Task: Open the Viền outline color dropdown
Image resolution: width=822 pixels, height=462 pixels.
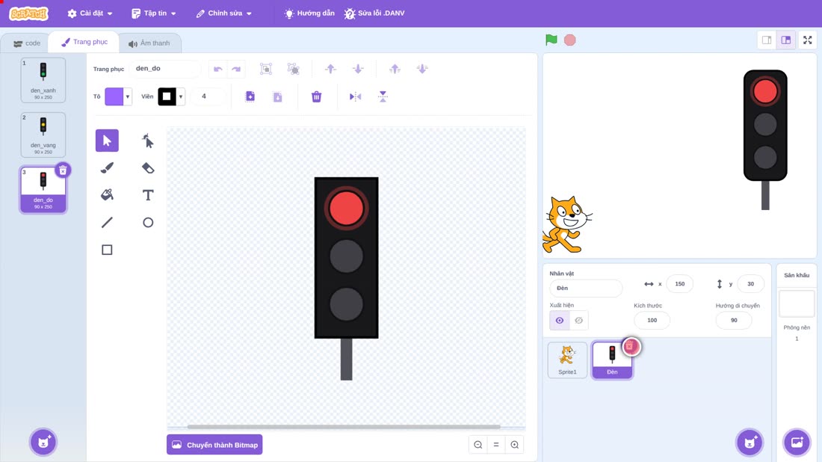Action: (171, 96)
